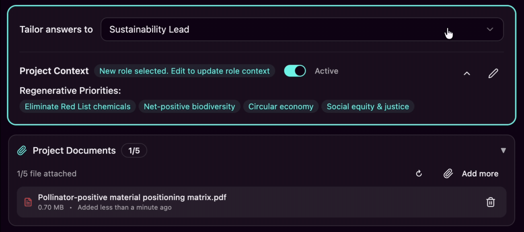Enable the Project Context toggle
Image resolution: width=524 pixels, height=232 pixels.
pos(294,71)
